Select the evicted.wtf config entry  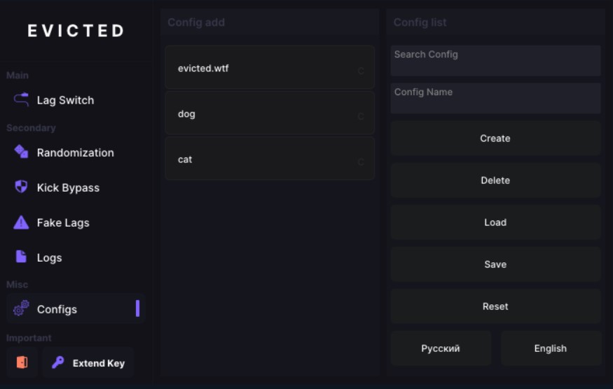270,67
